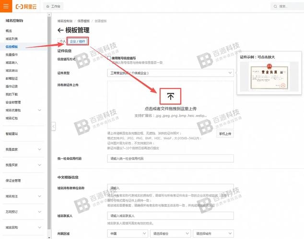304x239 pixels.
Task: Click the sidebar scrollbar down arrow
Action: (49, 238)
